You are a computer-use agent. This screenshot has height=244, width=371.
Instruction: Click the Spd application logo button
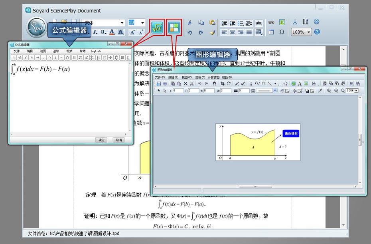coord(36,27)
